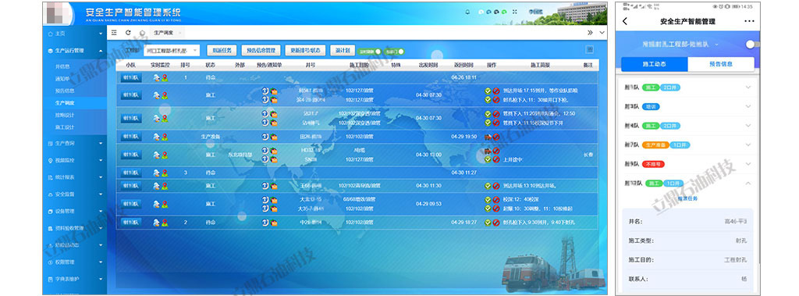Expand the 射1队 row in mobile list
The width and height of the screenshot is (799, 296).
687,87
